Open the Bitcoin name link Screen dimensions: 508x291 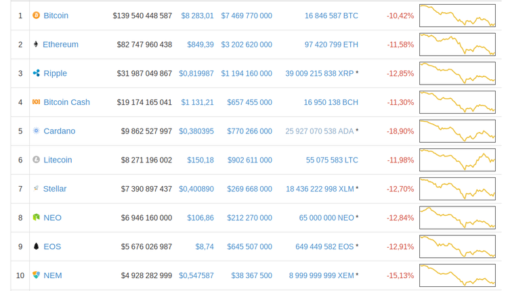coord(56,16)
